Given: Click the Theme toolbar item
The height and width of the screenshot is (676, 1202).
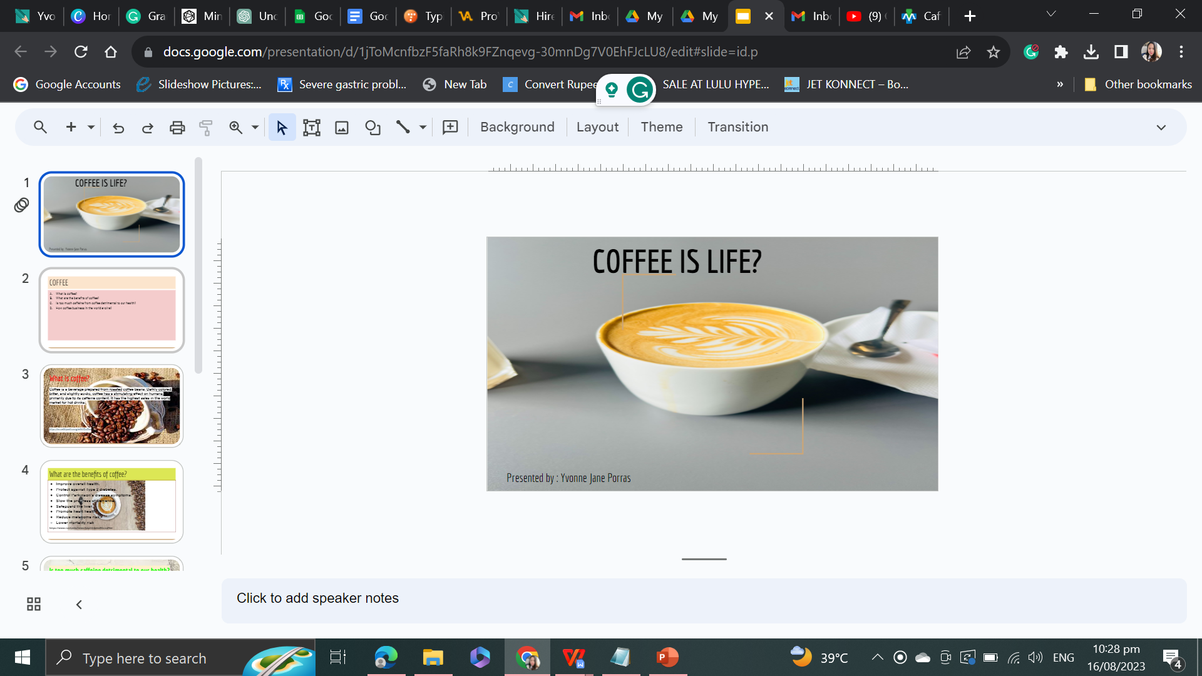Looking at the screenshot, I should [x=661, y=127].
